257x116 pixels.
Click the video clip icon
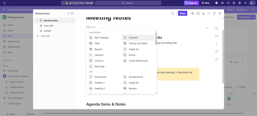coord(228,3)
